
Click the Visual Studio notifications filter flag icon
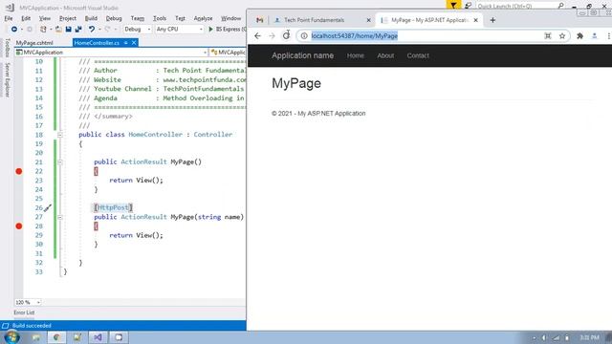point(453,6)
